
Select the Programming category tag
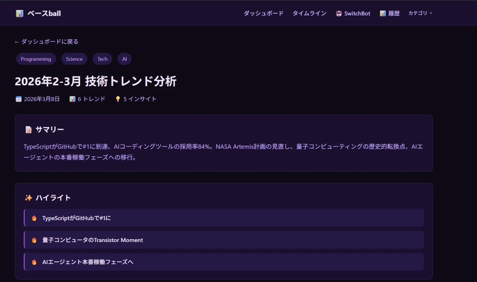pos(36,59)
